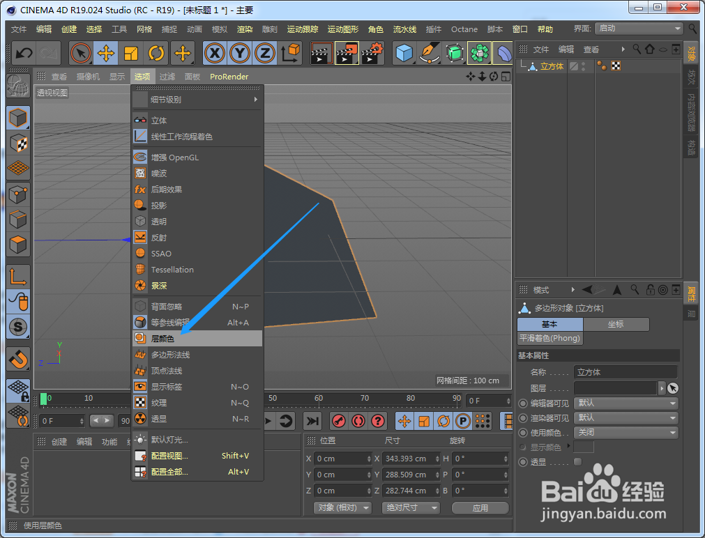Viewport: 705px width, 538px height.
Task: Toggle Y axis lock
Action: pos(240,53)
